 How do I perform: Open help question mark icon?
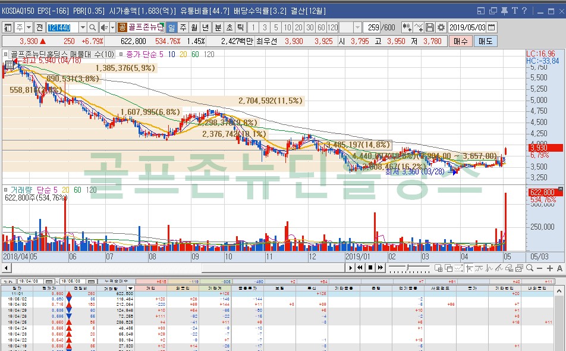(524, 11)
